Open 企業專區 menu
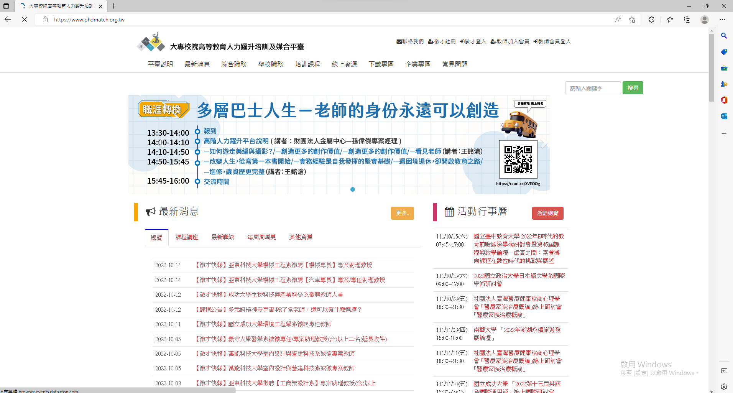Viewport: 733px width, 393px height. pyautogui.click(x=418, y=64)
